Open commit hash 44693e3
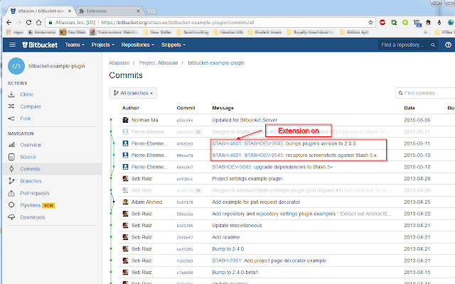 185,143
